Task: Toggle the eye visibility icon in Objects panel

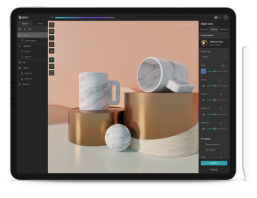Action: coord(30,29)
